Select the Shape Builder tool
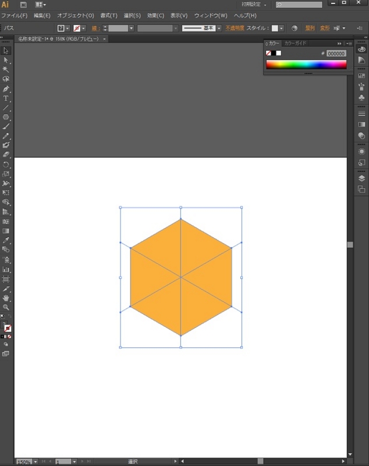The width and height of the screenshot is (369, 466). coord(6,202)
